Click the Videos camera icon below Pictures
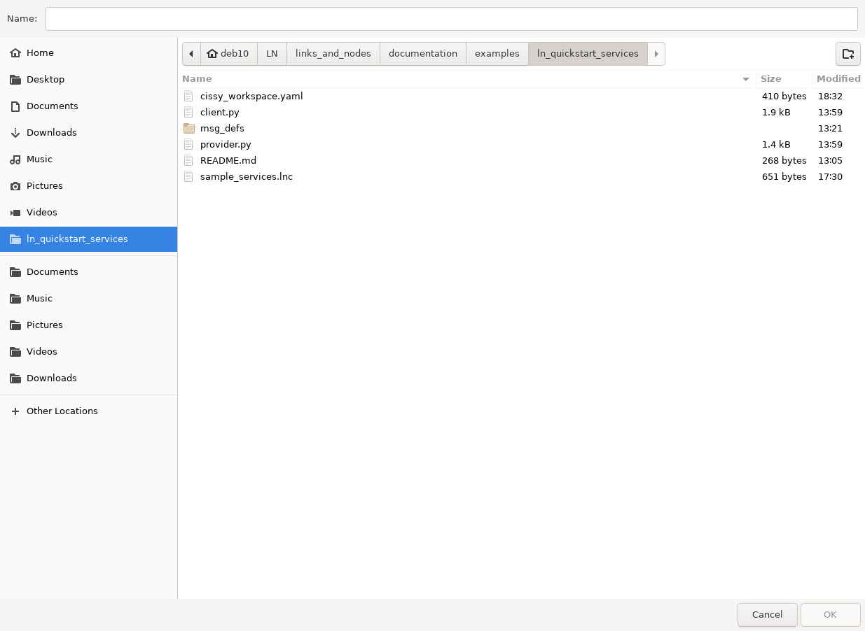Screen dimensions: 865x631 click(15, 213)
